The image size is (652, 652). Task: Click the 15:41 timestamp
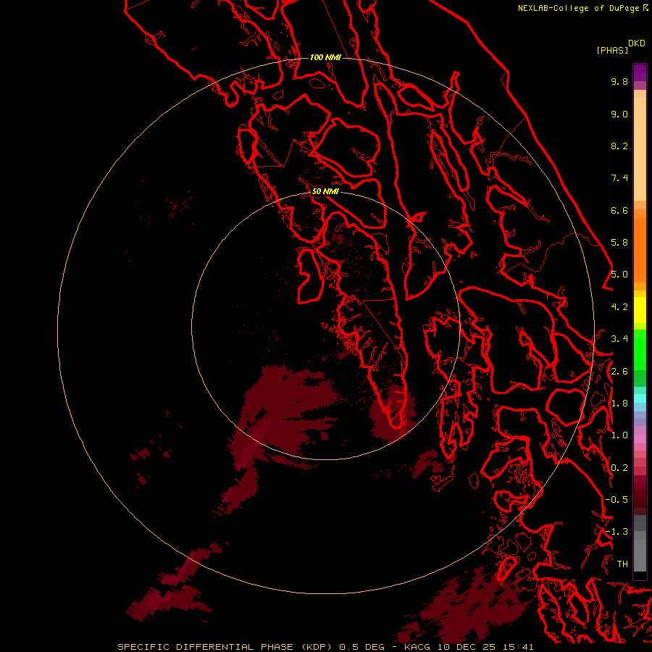(x=517, y=647)
